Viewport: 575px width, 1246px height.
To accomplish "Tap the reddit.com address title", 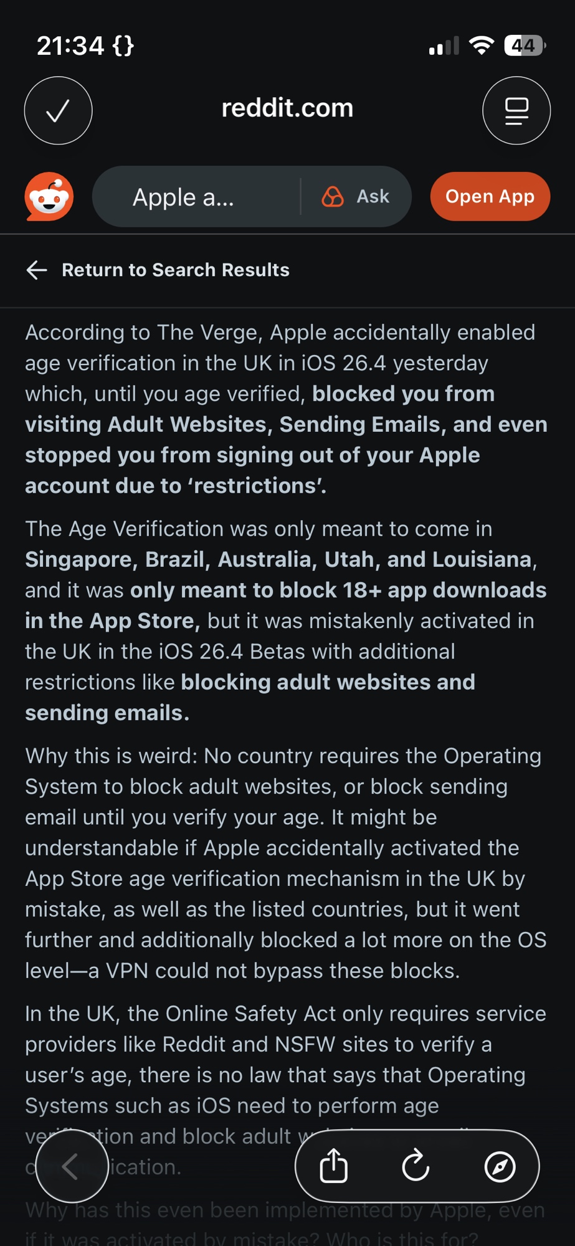I will [x=287, y=108].
